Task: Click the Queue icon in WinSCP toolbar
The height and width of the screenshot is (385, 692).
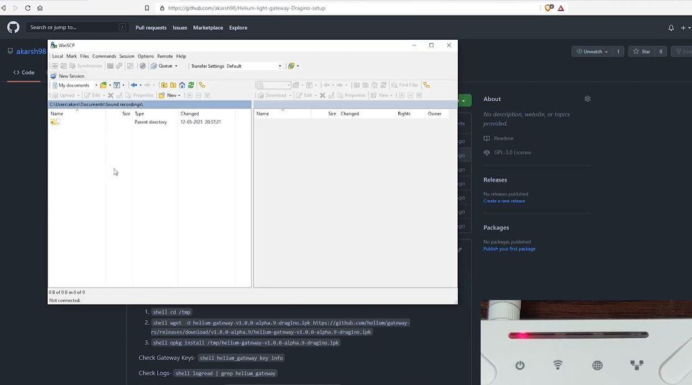Action: (154, 66)
